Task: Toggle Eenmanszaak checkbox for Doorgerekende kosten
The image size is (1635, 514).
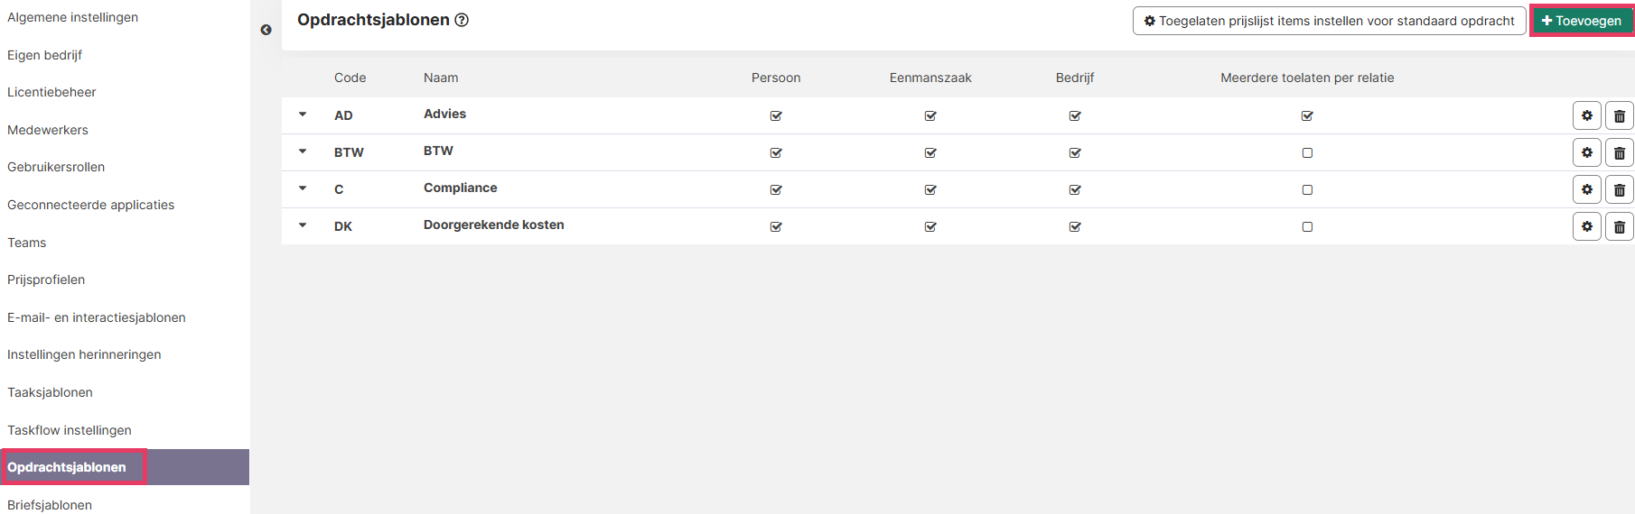Action: (930, 226)
